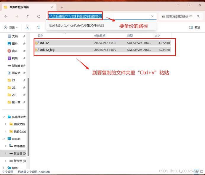The image size is (205, 175).
Task: Select 本地磁盘 in the tree
Action: coord(18,146)
